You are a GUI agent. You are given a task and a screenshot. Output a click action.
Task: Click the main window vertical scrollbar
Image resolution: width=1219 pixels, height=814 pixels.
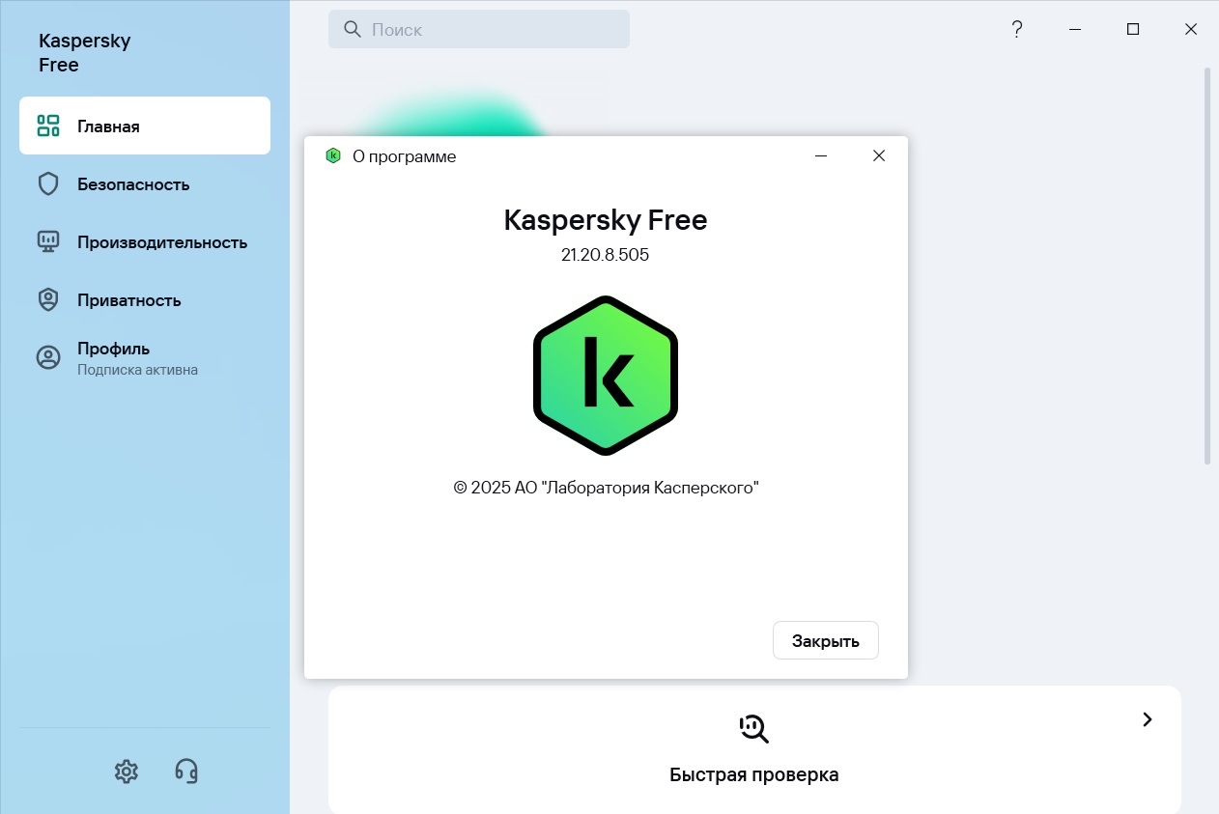[1206, 266]
